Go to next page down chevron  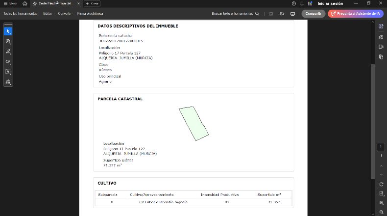[x=381, y=175]
